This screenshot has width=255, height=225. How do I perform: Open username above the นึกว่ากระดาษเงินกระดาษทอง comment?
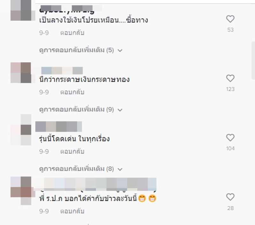click(62, 71)
